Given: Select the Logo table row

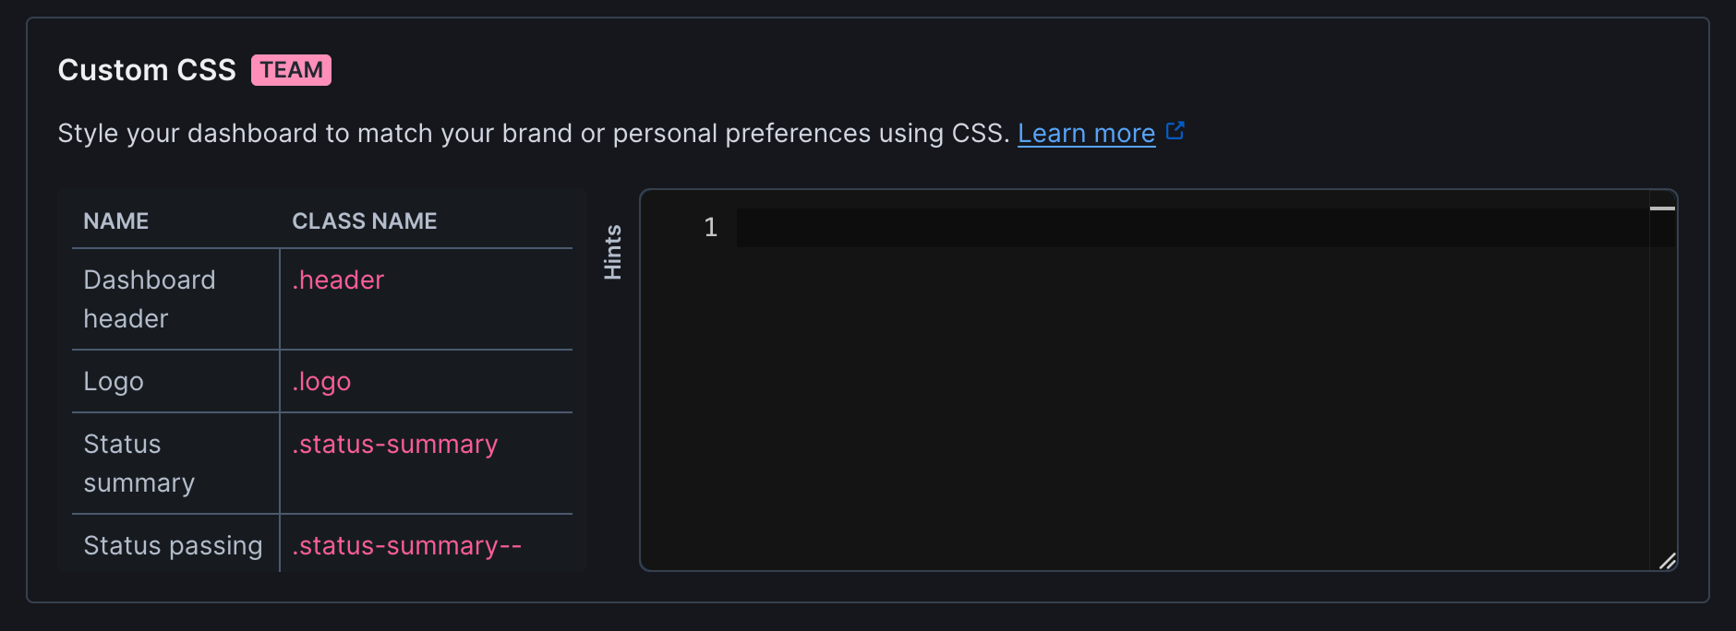Looking at the screenshot, I should point(175,381).
